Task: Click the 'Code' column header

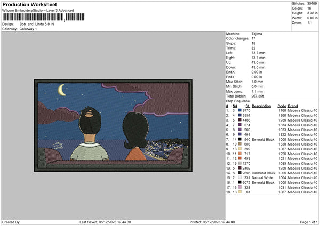Action: (282, 106)
